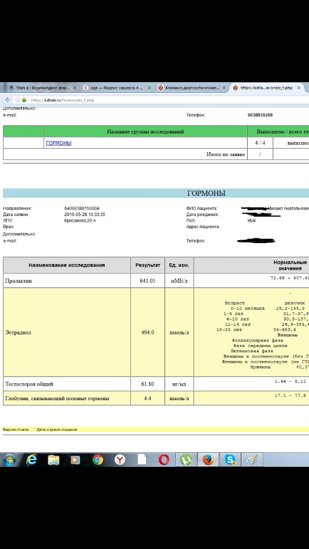Open Google Chrome from taskbar
Image resolution: width=309 pixels, height=549 pixels.
click(x=98, y=460)
